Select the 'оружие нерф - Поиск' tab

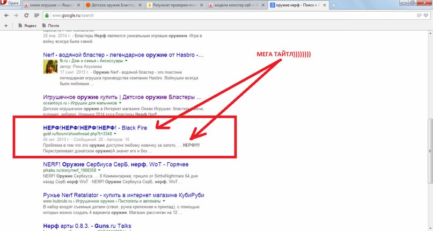[298, 5]
